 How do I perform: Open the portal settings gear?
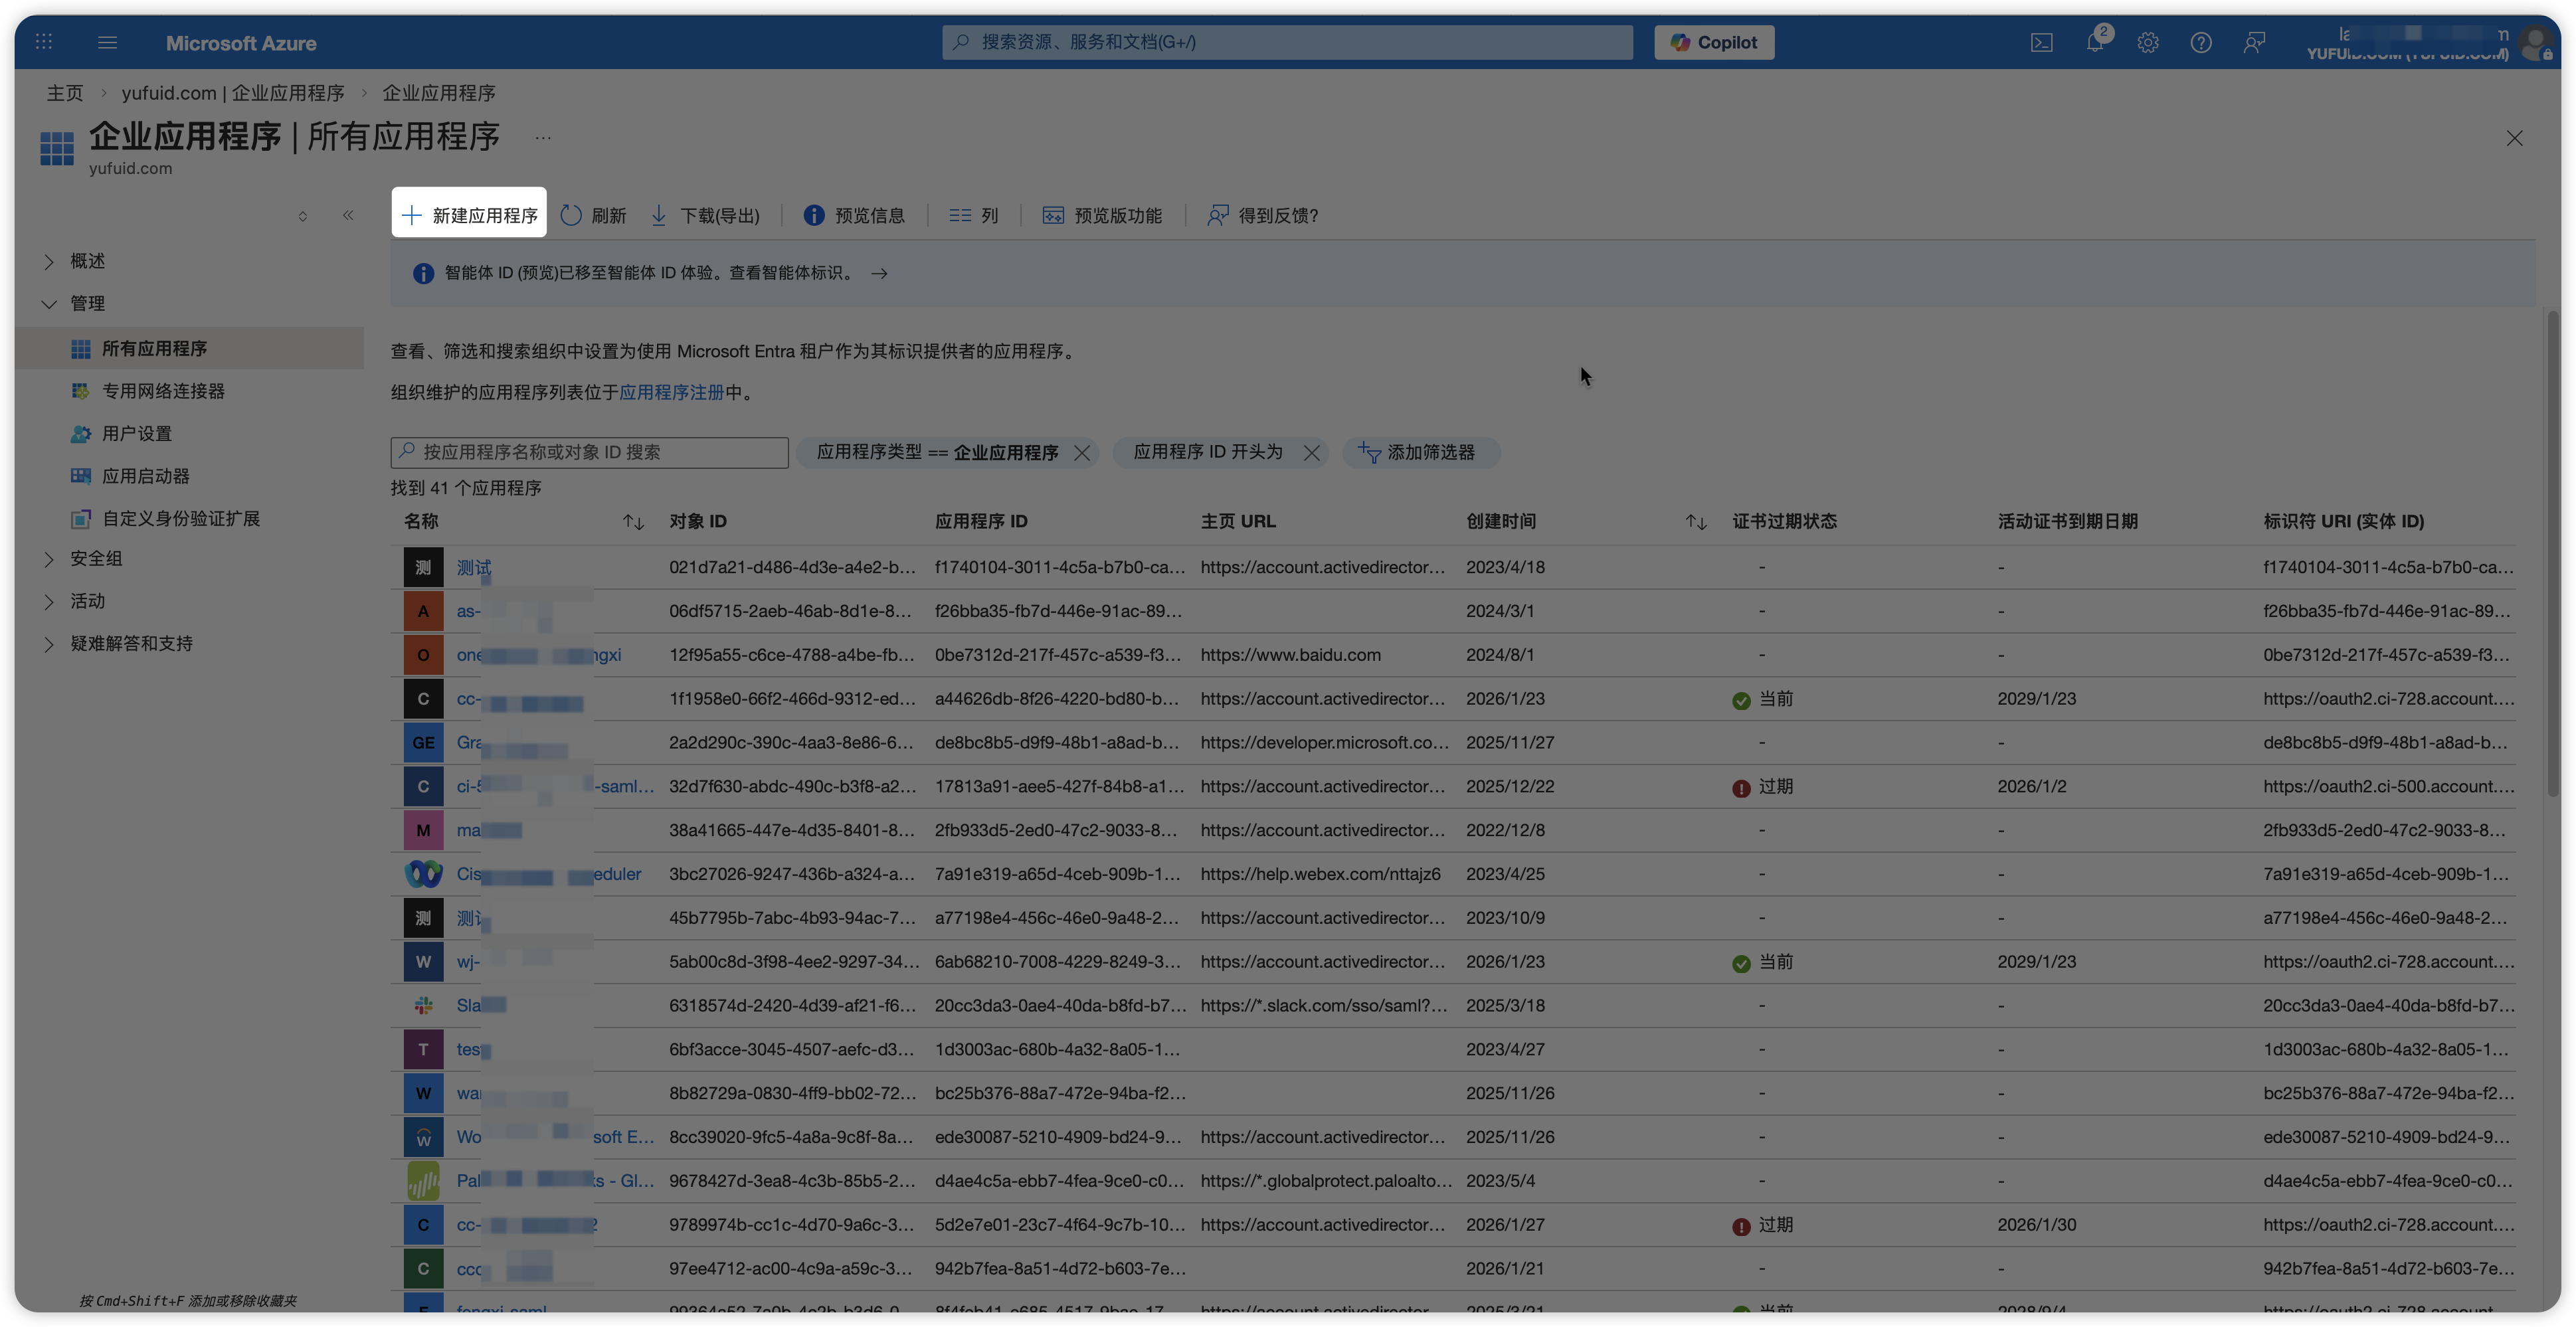(2147, 43)
